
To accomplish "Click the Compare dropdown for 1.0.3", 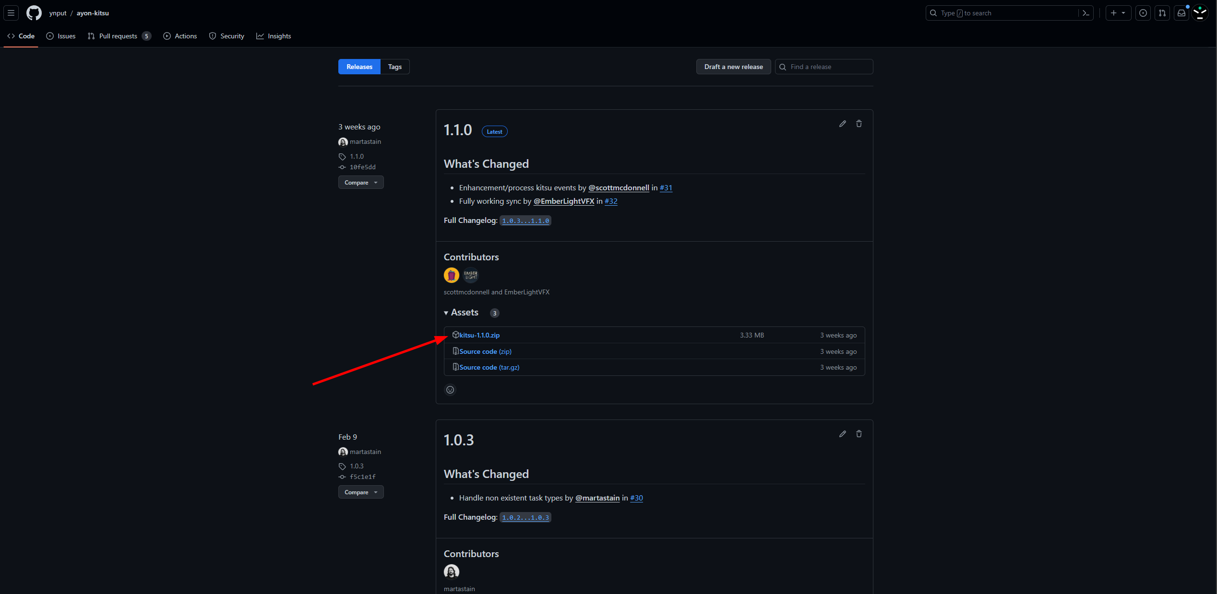I will point(360,491).
